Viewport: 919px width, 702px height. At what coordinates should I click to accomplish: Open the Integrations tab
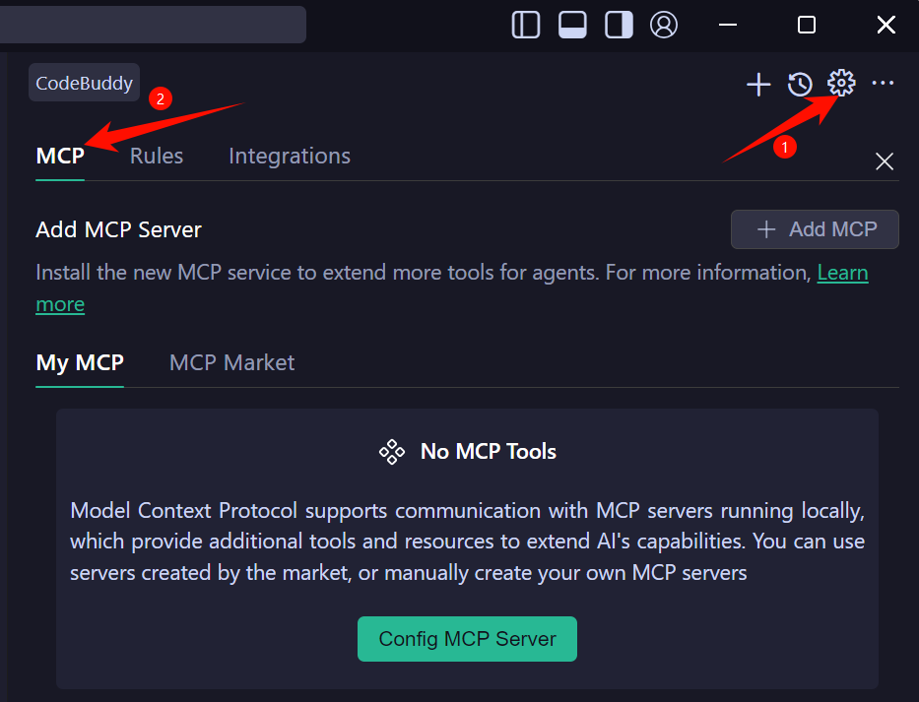coord(290,156)
